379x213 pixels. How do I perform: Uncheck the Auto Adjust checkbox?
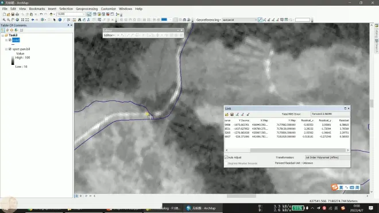click(x=226, y=157)
